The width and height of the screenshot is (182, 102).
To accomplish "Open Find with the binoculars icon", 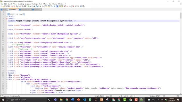I will pos(34,6).
